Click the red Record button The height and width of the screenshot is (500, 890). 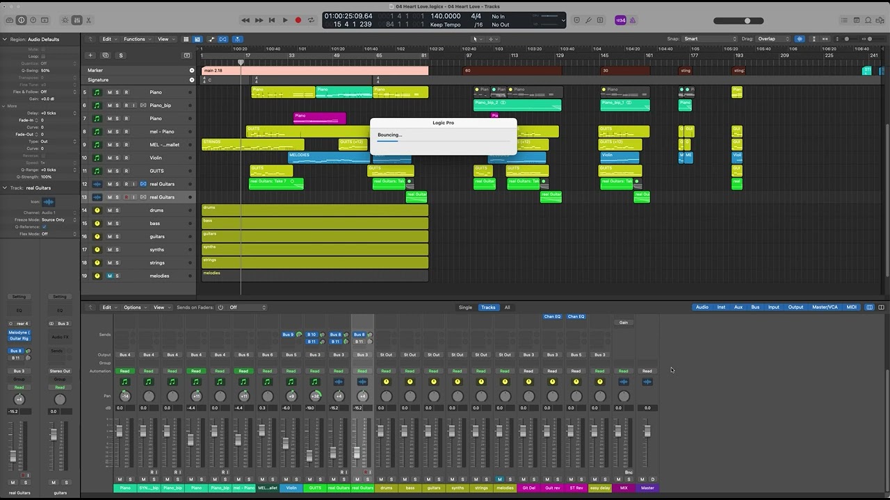tap(298, 20)
